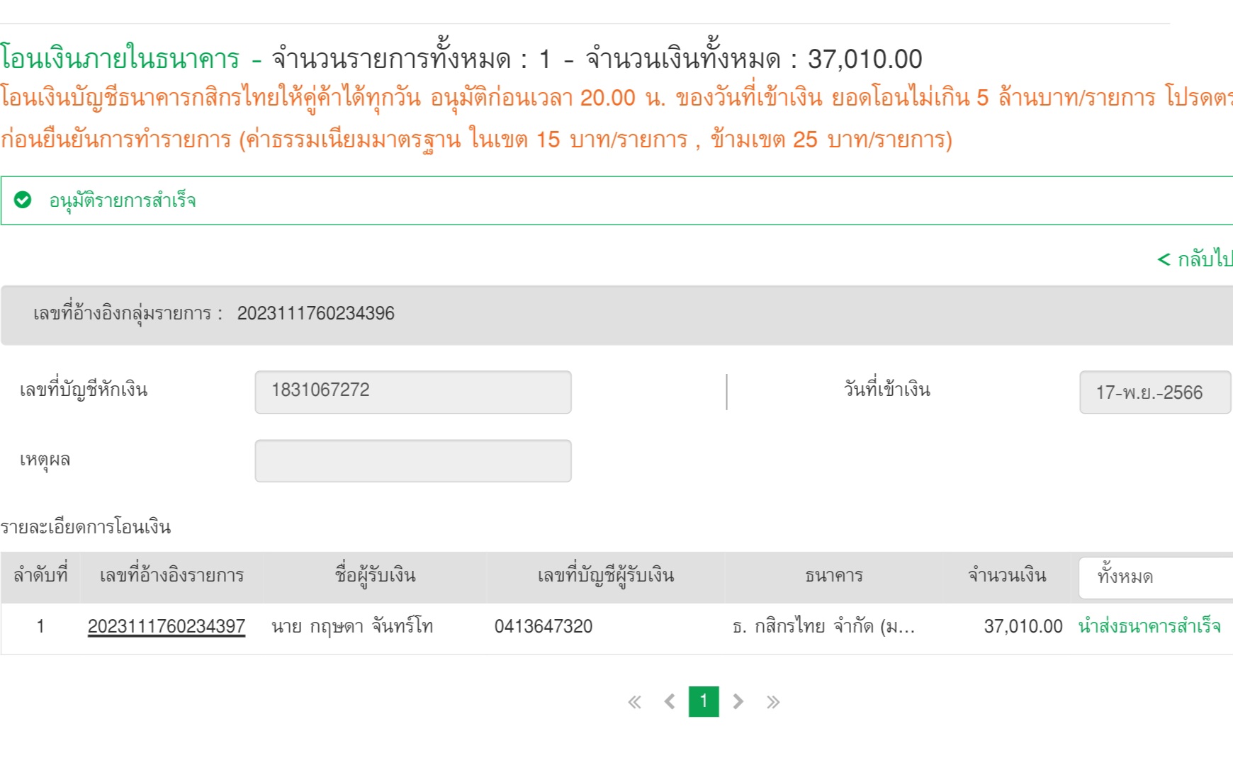This screenshot has width=1233, height=765.
Task: Click the จำนวนเงิน column header
Action: [1007, 576]
